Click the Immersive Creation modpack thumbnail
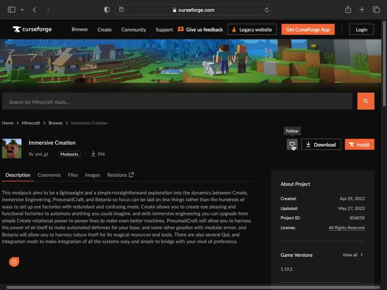This screenshot has height=290, width=387. [x=12, y=148]
